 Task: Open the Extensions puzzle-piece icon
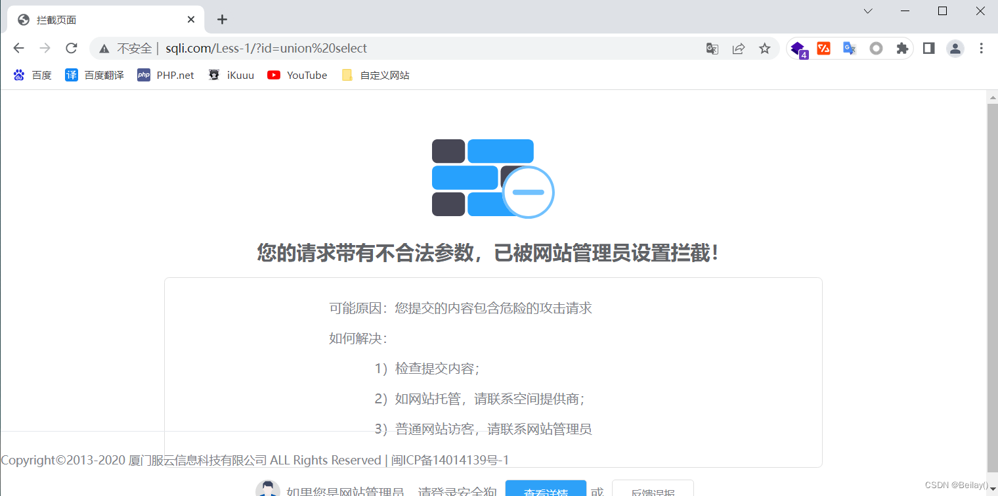(x=902, y=48)
